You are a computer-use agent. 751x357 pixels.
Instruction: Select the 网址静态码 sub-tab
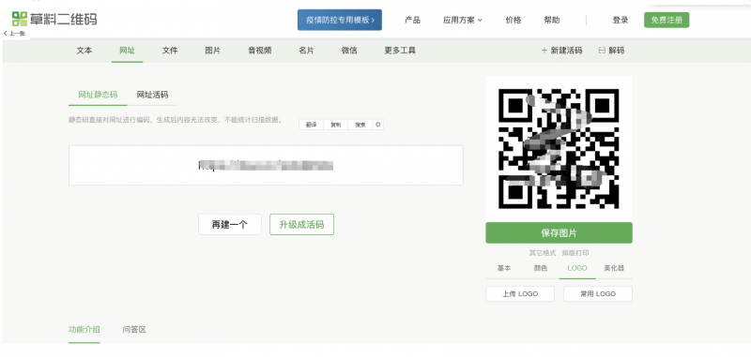(x=98, y=95)
